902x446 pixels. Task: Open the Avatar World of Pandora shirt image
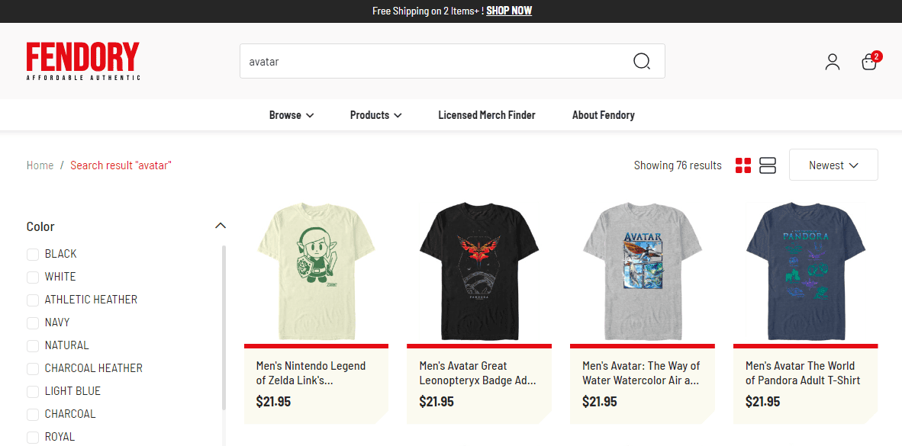(x=805, y=271)
